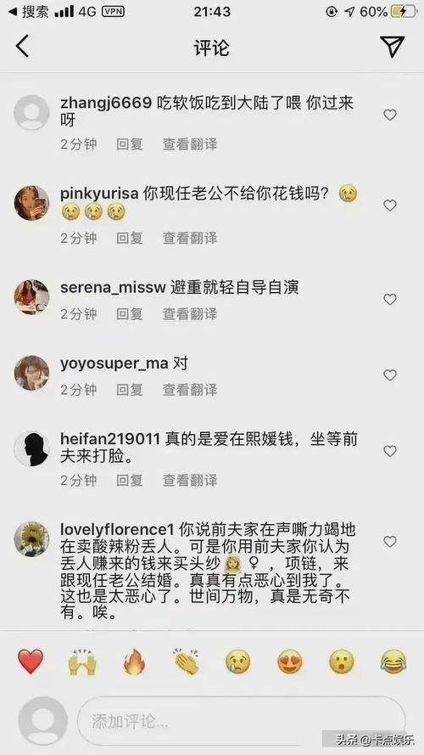424x755 pixels.
Task: Insert the heart-eyes face emoji
Action: [x=290, y=662]
